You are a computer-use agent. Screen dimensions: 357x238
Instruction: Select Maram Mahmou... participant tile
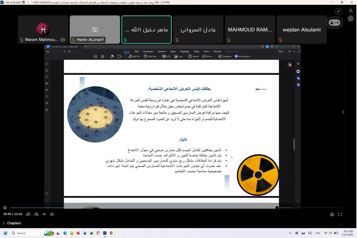point(43,29)
